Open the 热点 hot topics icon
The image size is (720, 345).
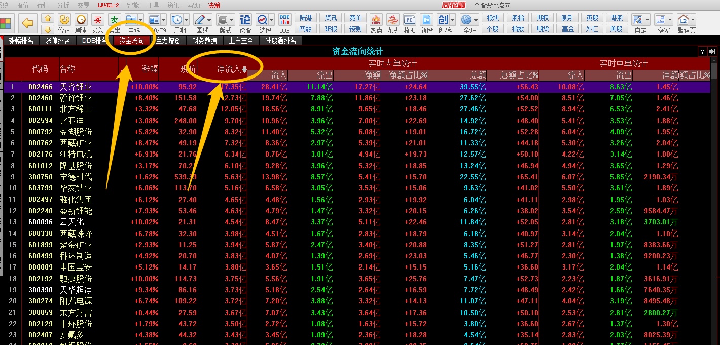coord(376,19)
